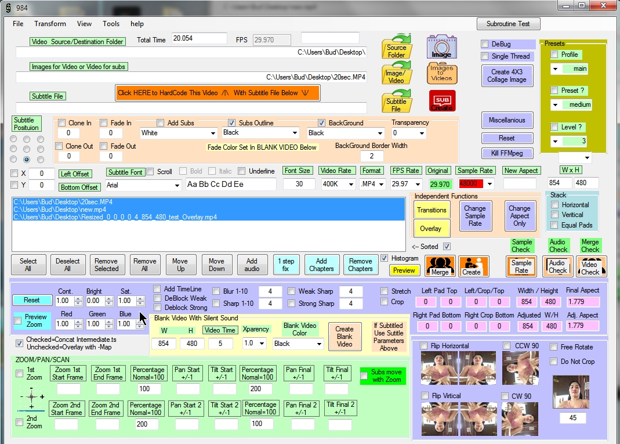Click the CCW 90 preview thumbnail

click(520, 369)
